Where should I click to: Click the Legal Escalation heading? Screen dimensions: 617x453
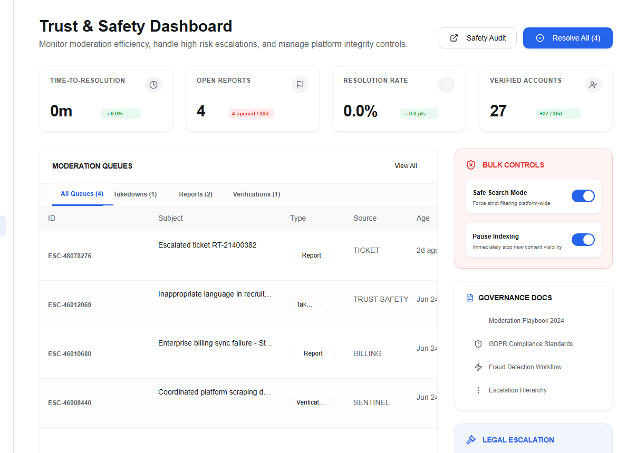tap(518, 440)
